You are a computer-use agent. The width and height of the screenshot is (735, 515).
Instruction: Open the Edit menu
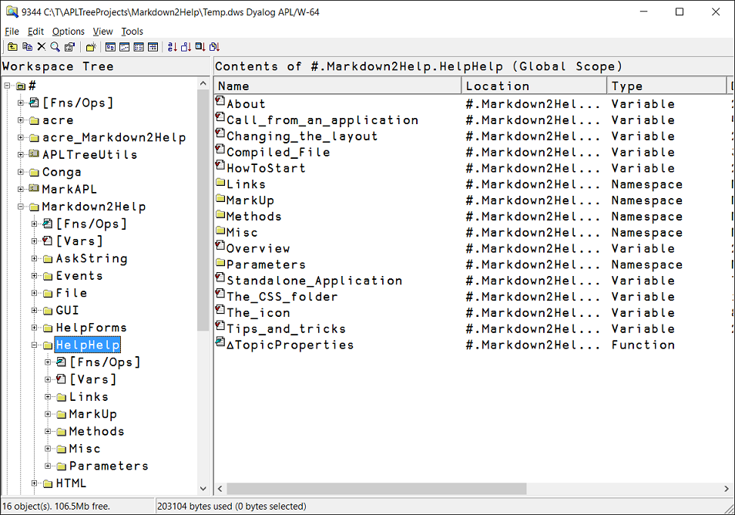point(35,32)
